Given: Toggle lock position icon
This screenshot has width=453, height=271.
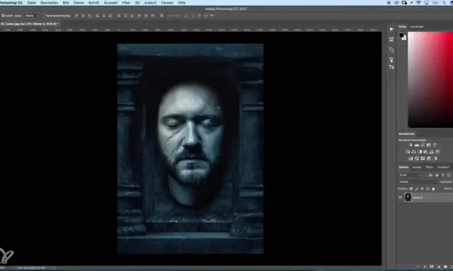Looking at the screenshot, I should pyautogui.click(x=422, y=189).
